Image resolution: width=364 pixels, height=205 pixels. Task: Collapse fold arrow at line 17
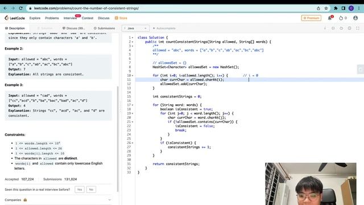133,105
